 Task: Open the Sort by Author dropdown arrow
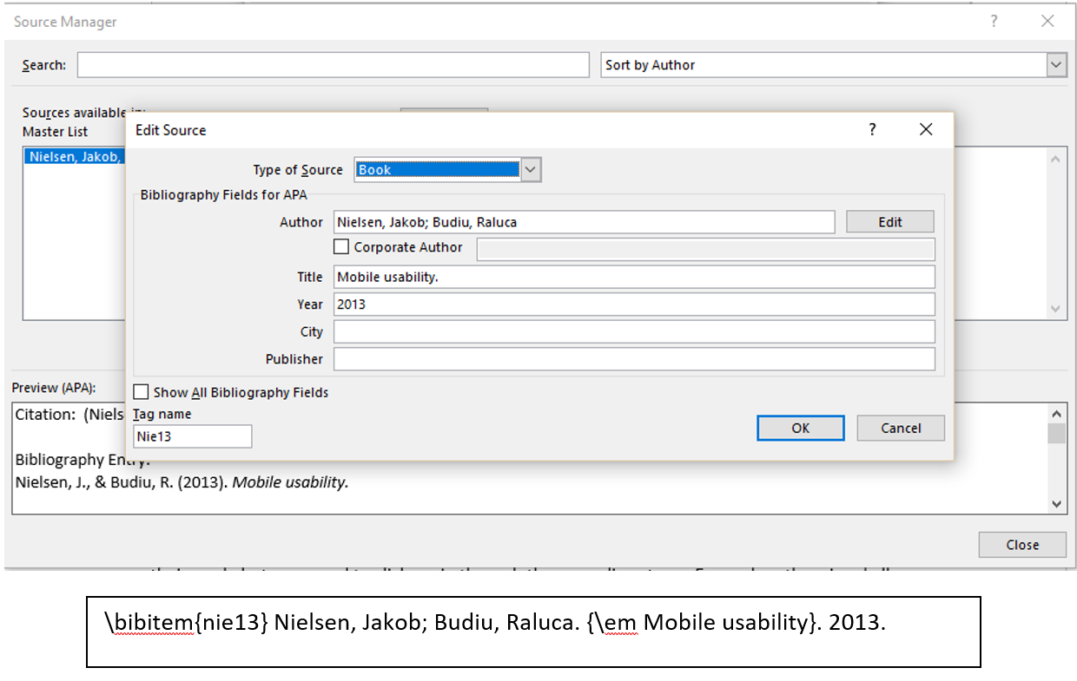coord(1056,65)
